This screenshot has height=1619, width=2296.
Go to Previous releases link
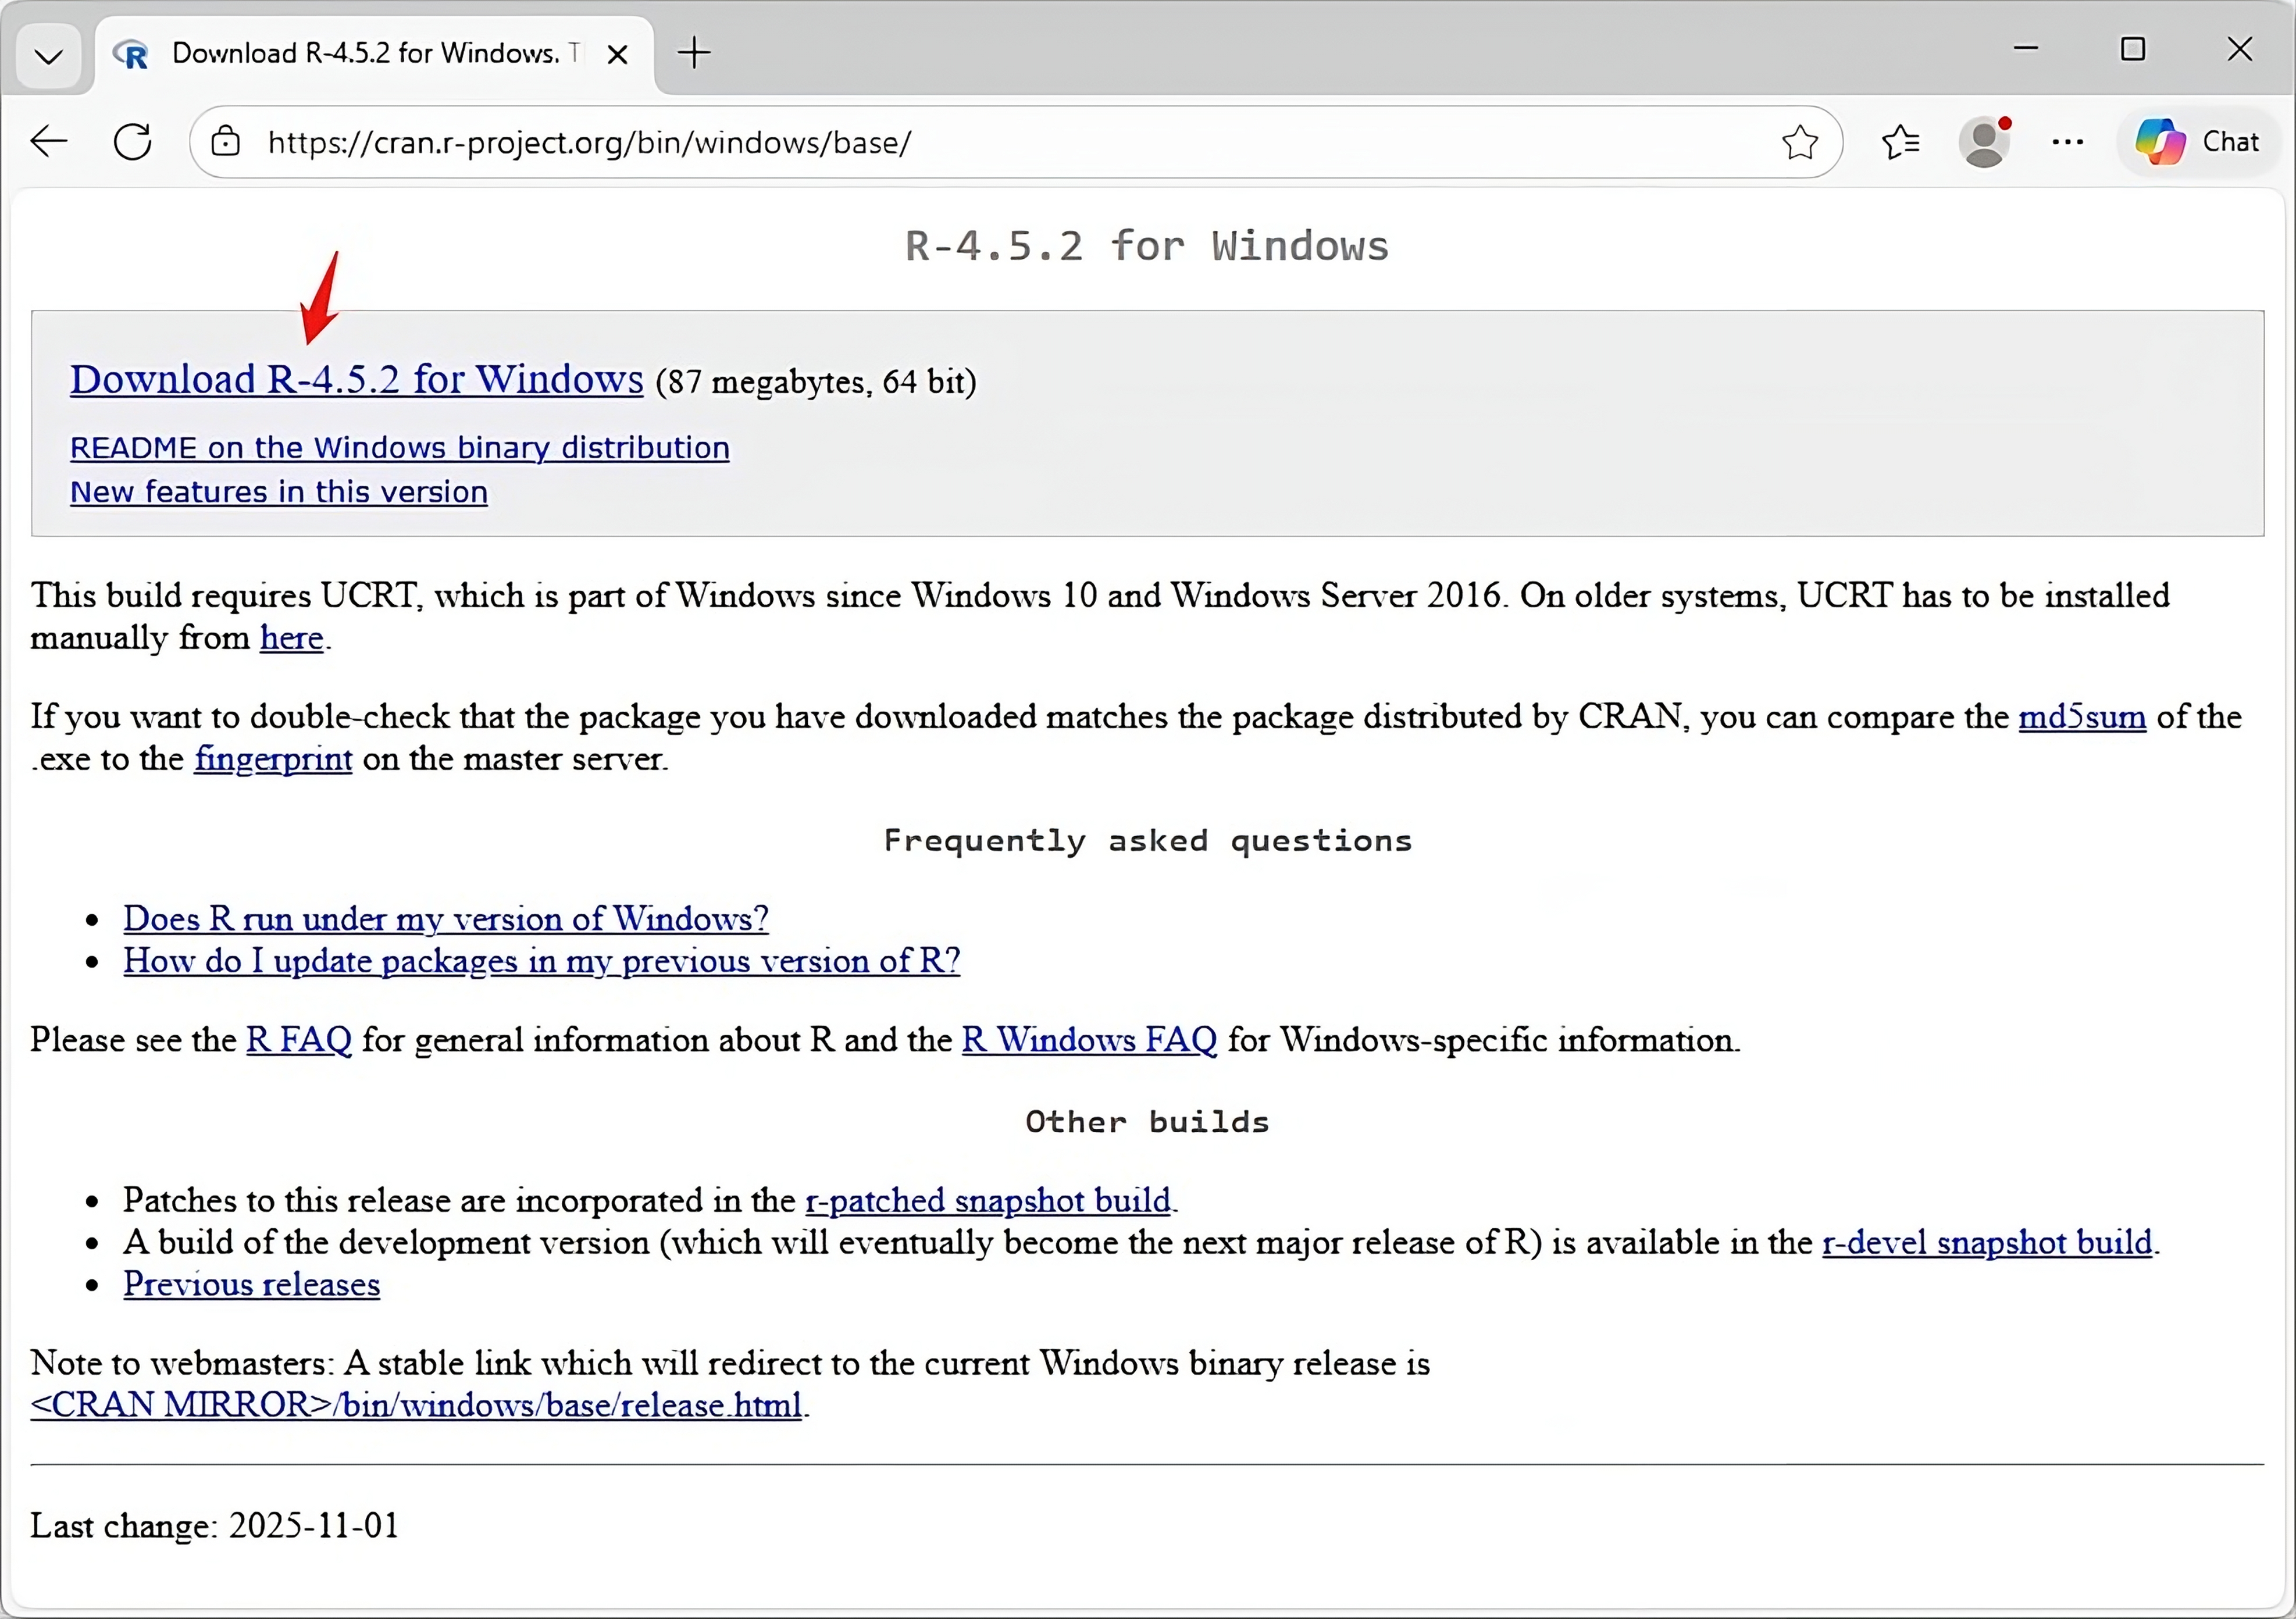pyautogui.click(x=251, y=1283)
